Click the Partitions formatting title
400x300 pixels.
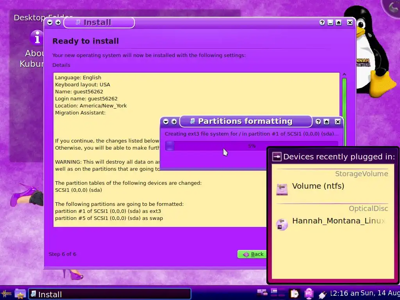coord(245,121)
